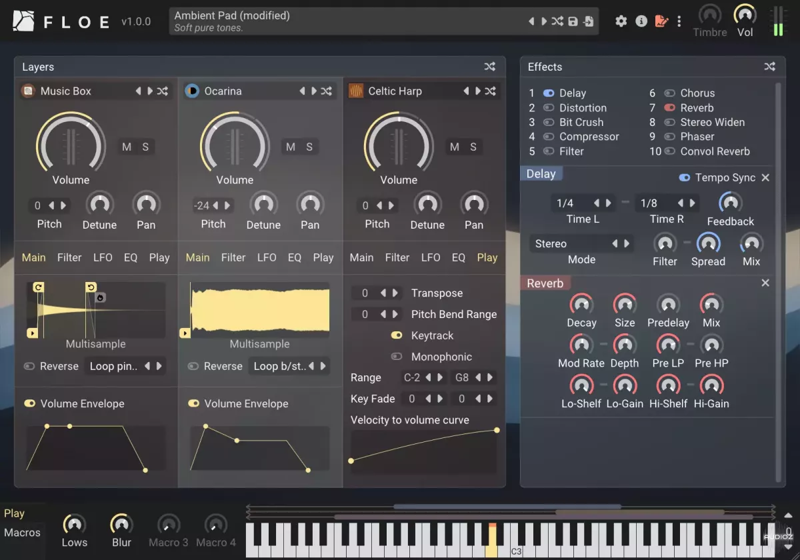Enable the Monophonic switch
The image size is (800, 560).
(397, 357)
